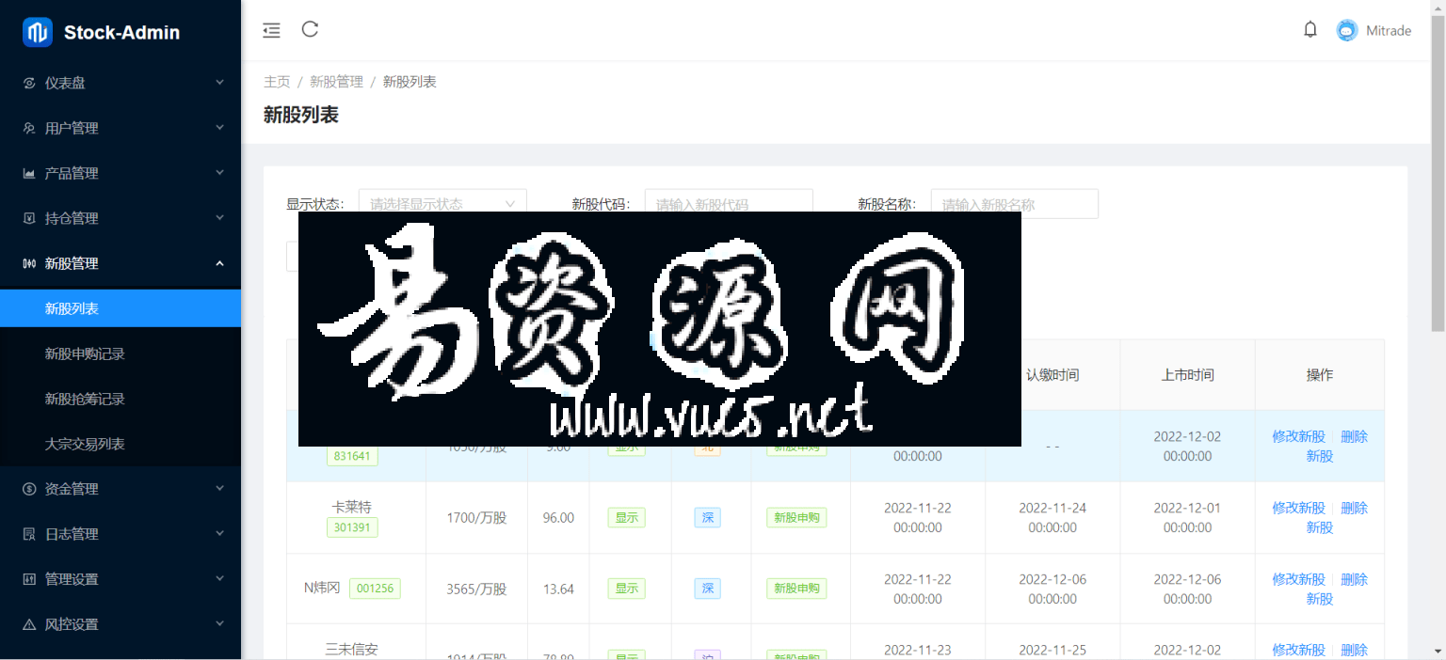Open the 仪表盘 menu label
The height and width of the screenshot is (660, 1446).
tap(65, 83)
